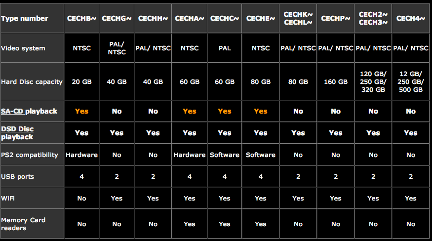Select the CECHK~ CECHL~ column header

[x=298, y=18]
